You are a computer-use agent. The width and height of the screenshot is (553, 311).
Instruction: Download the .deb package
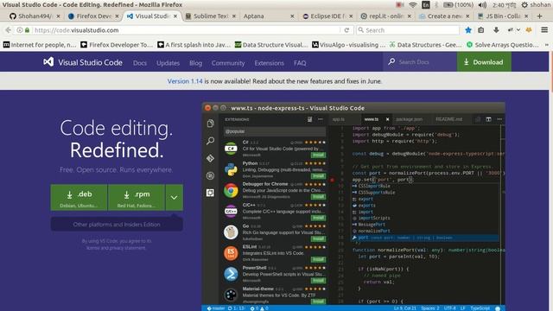79,198
